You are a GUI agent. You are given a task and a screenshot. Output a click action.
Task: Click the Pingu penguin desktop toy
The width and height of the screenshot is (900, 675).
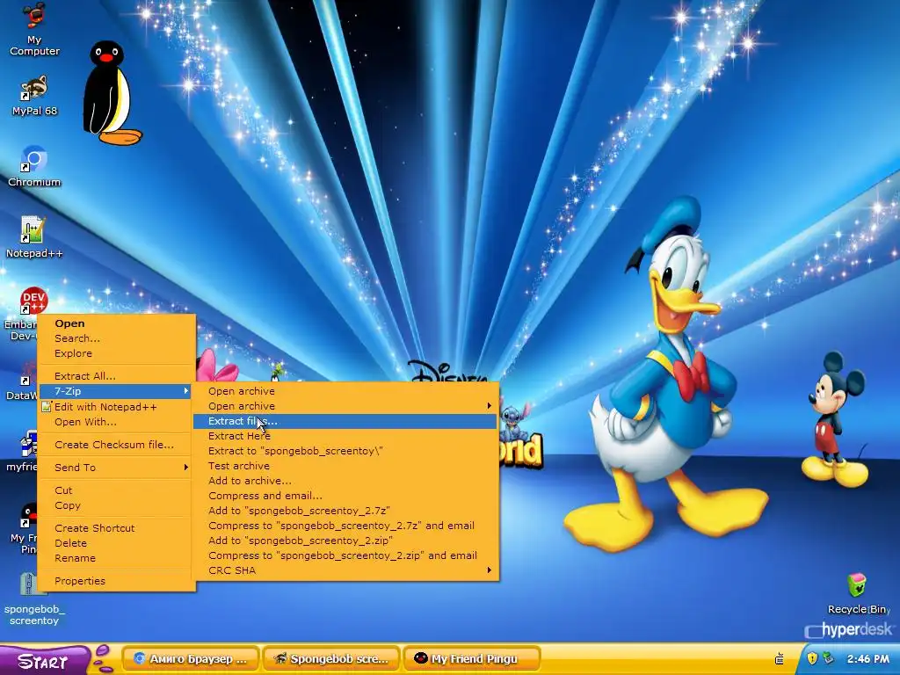point(111,93)
